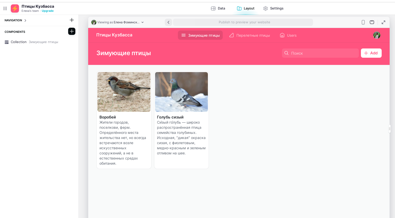The width and height of the screenshot is (395, 218).
Task: Switch preview to tablet device view
Action: click(x=372, y=22)
